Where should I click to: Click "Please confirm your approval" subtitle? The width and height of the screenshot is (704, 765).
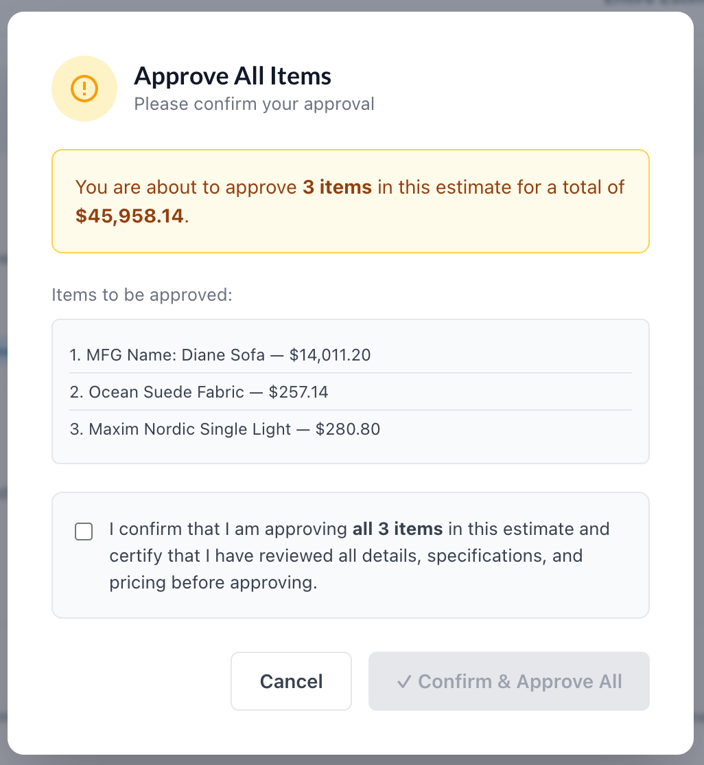tap(254, 104)
